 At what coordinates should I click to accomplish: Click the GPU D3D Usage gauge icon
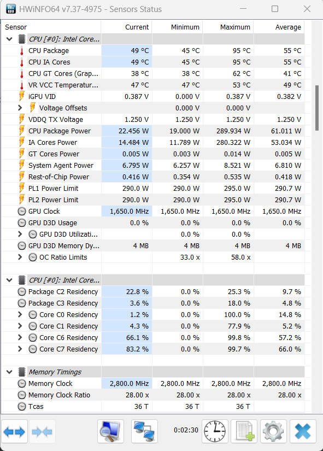point(21,223)
